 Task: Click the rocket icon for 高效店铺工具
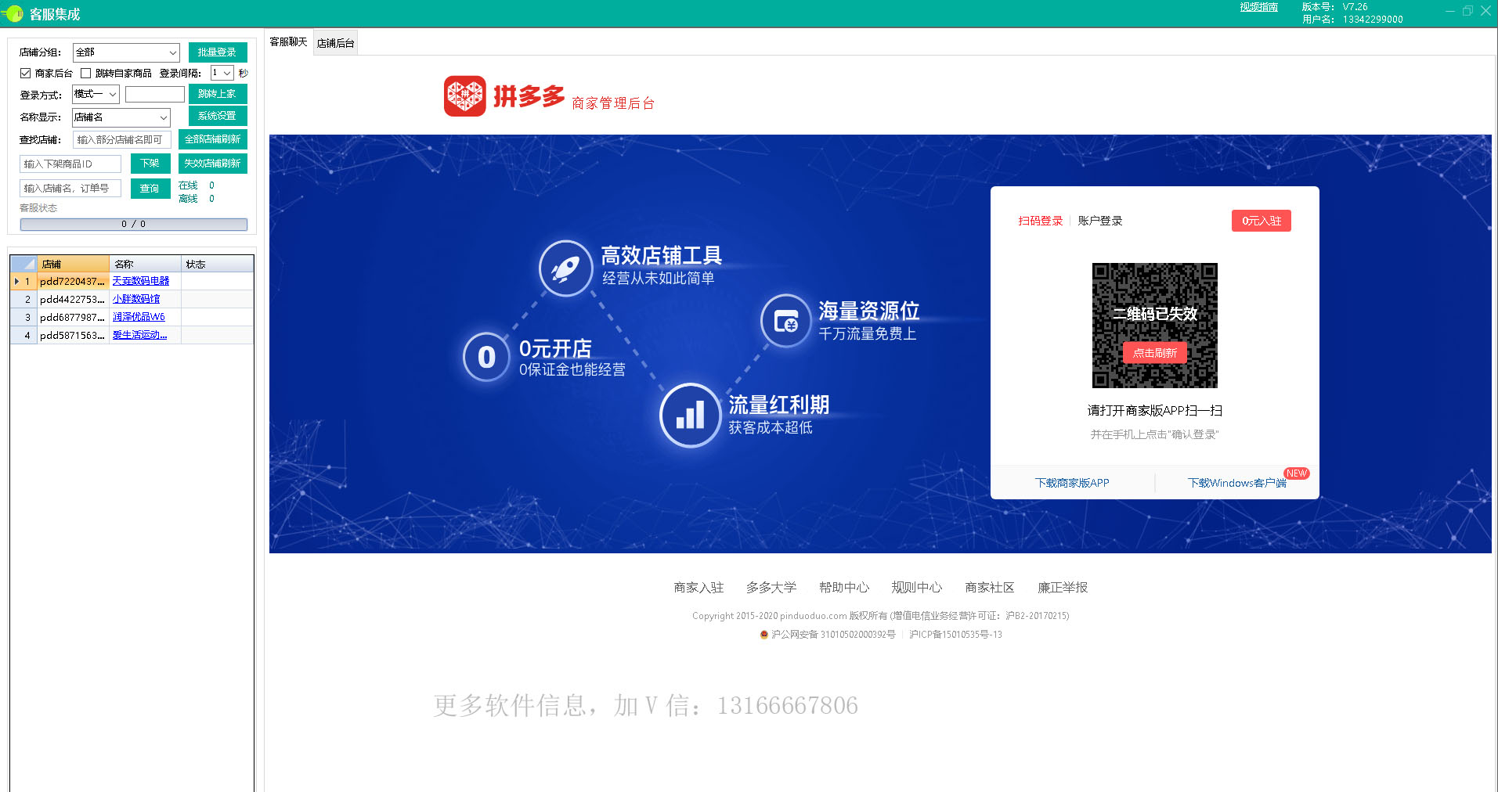(564, 268)
